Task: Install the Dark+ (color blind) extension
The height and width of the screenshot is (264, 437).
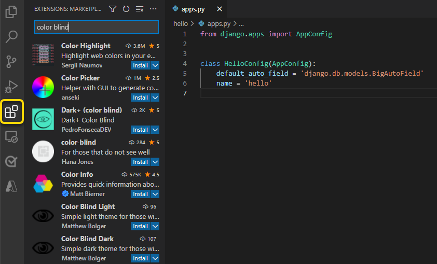Action: coord(140,130)
